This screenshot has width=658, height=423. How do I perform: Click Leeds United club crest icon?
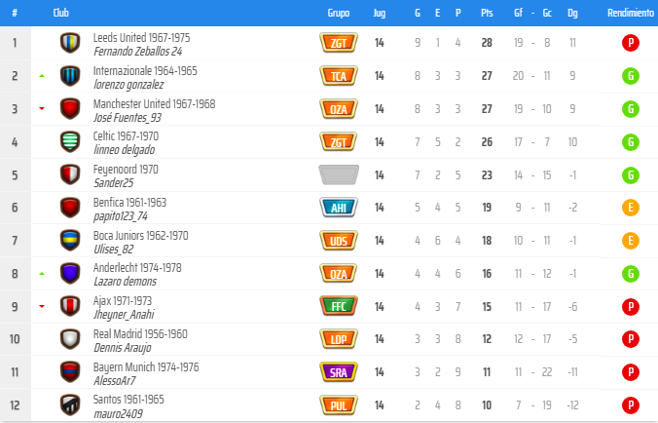coord(70,43)
